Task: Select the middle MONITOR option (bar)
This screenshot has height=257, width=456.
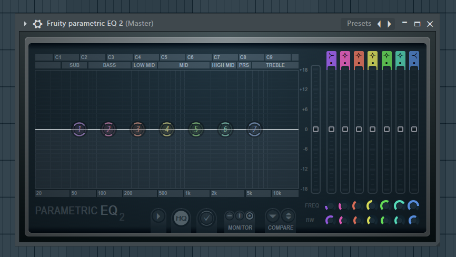Action: click(x=240, y=216)
